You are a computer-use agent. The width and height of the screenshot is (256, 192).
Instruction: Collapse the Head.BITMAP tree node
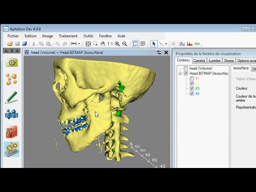180,74
